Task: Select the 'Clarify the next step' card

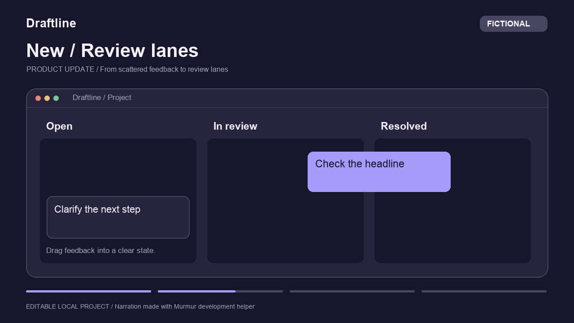Action: [x=118, y=217]
